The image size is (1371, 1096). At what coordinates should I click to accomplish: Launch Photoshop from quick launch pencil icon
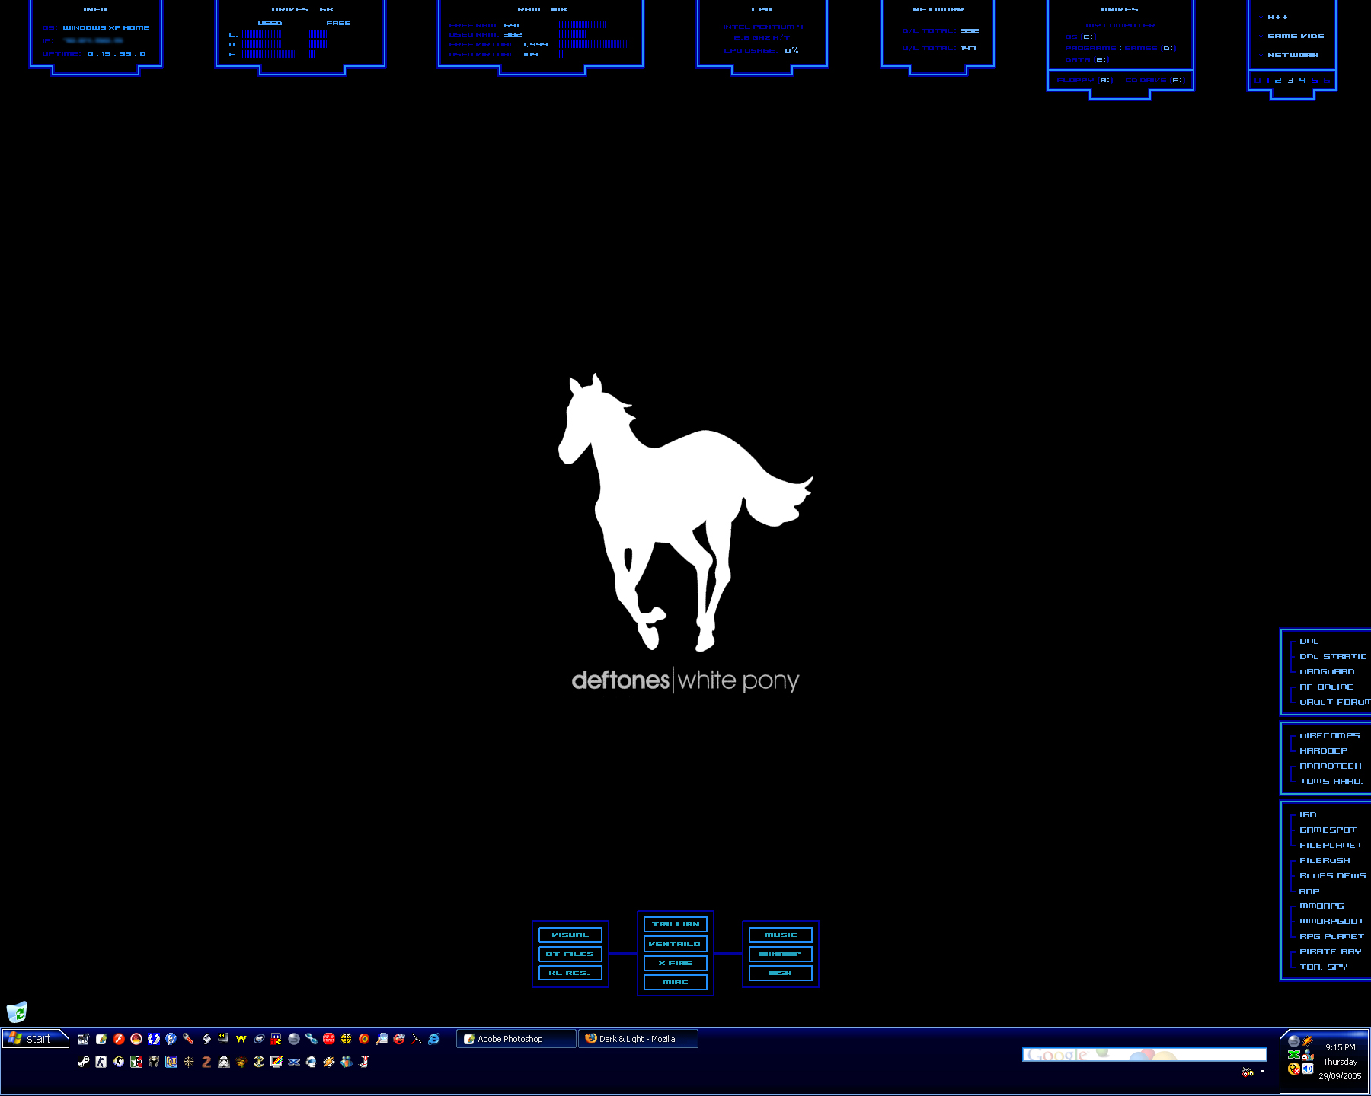101,1039
